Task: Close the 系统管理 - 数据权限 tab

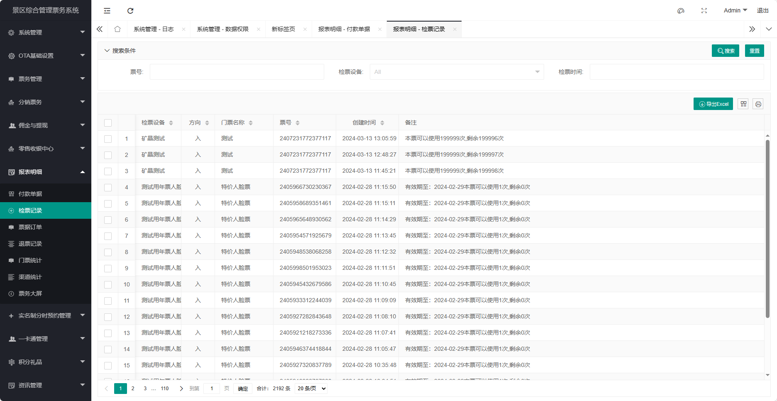Action: click(x=259, y=29)
